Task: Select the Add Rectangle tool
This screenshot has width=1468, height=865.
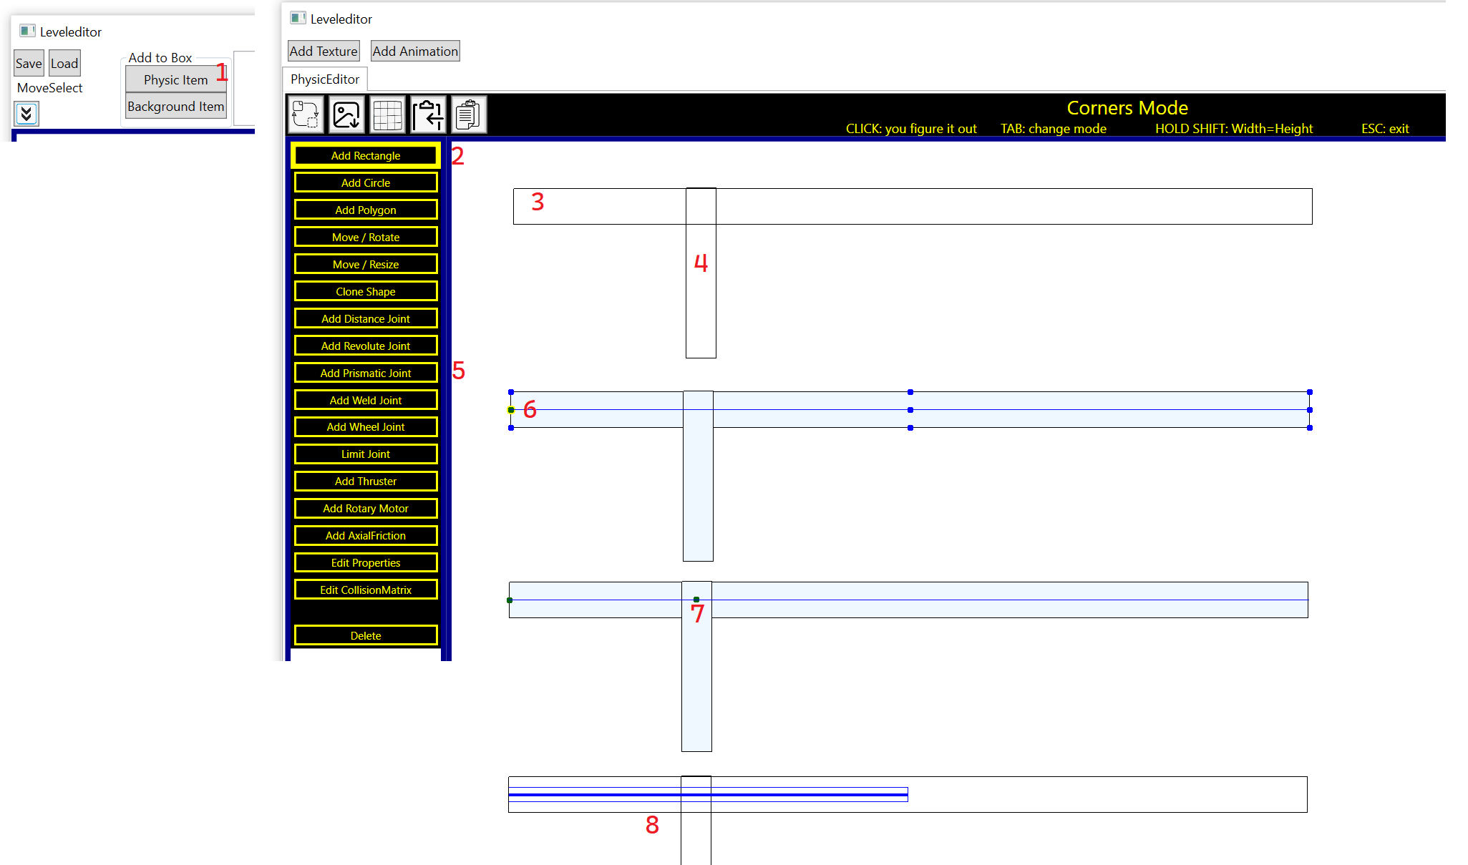Action: 366,156
